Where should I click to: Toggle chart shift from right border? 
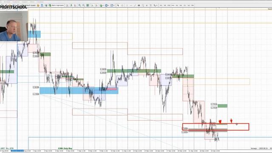click(x=96, y=6)
